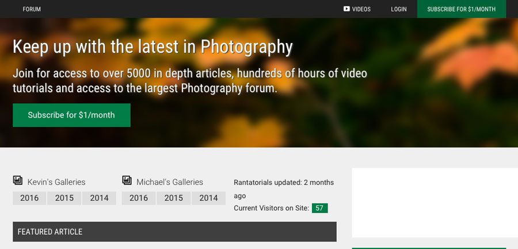Click green Subscribe for $1/month hero button
The image size is (518, 249).
[x=71, y=115]
